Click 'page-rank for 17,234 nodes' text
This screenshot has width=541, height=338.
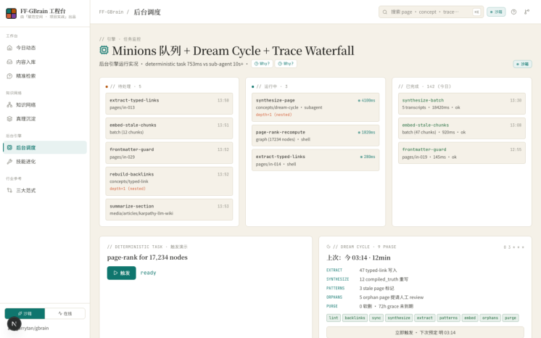(147, 257)
